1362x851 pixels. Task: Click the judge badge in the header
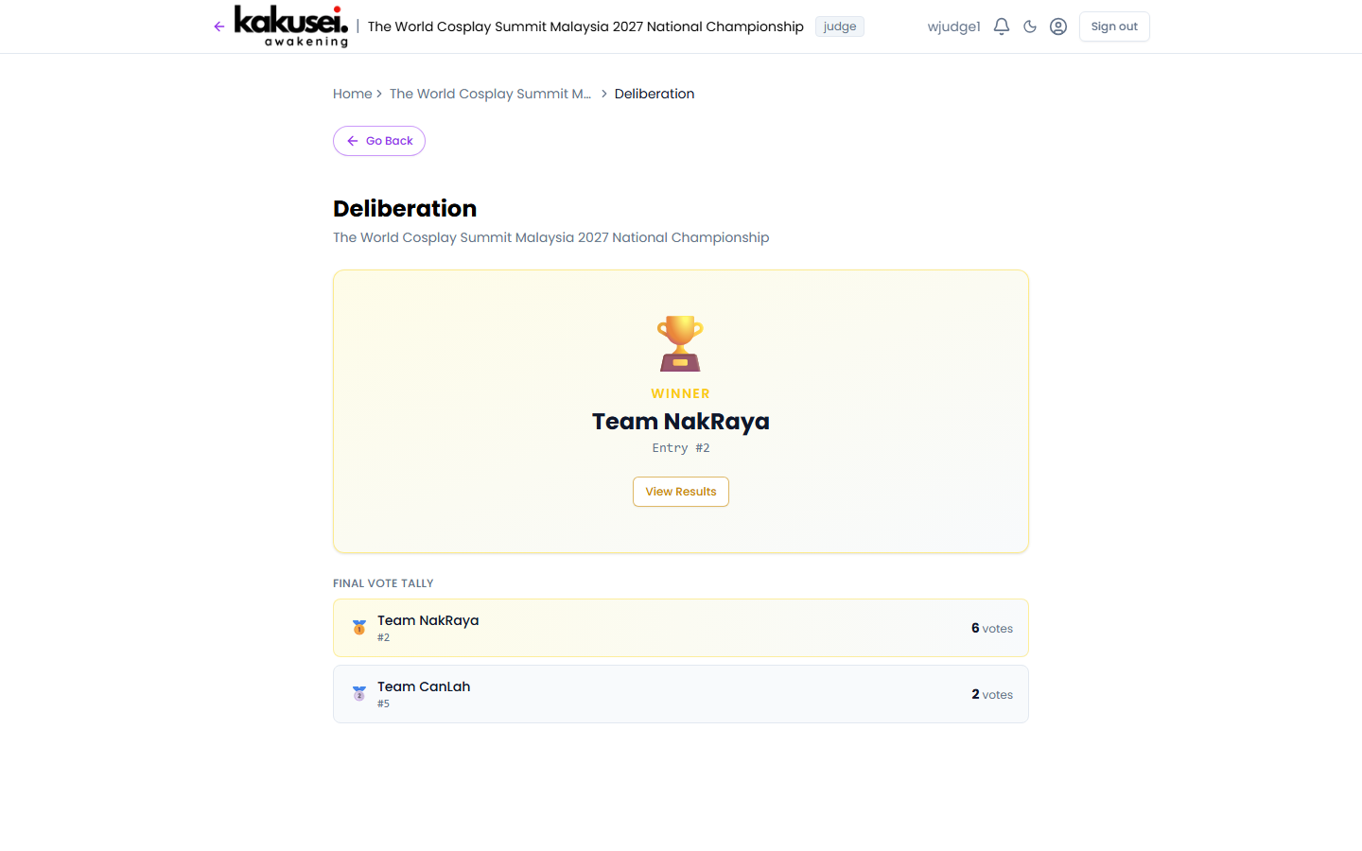[x=839, y=26]
